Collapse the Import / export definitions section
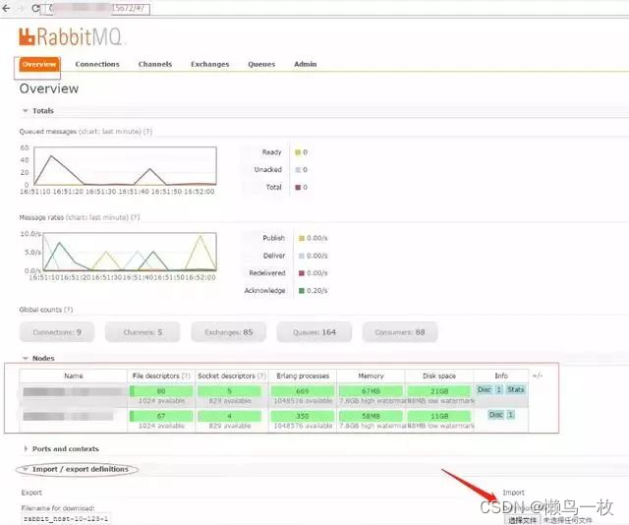 coord(77,469)
